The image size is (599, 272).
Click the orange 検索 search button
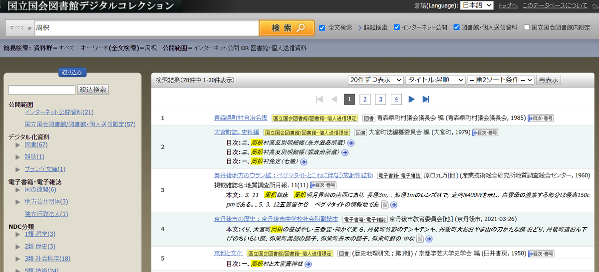[287, 28]
